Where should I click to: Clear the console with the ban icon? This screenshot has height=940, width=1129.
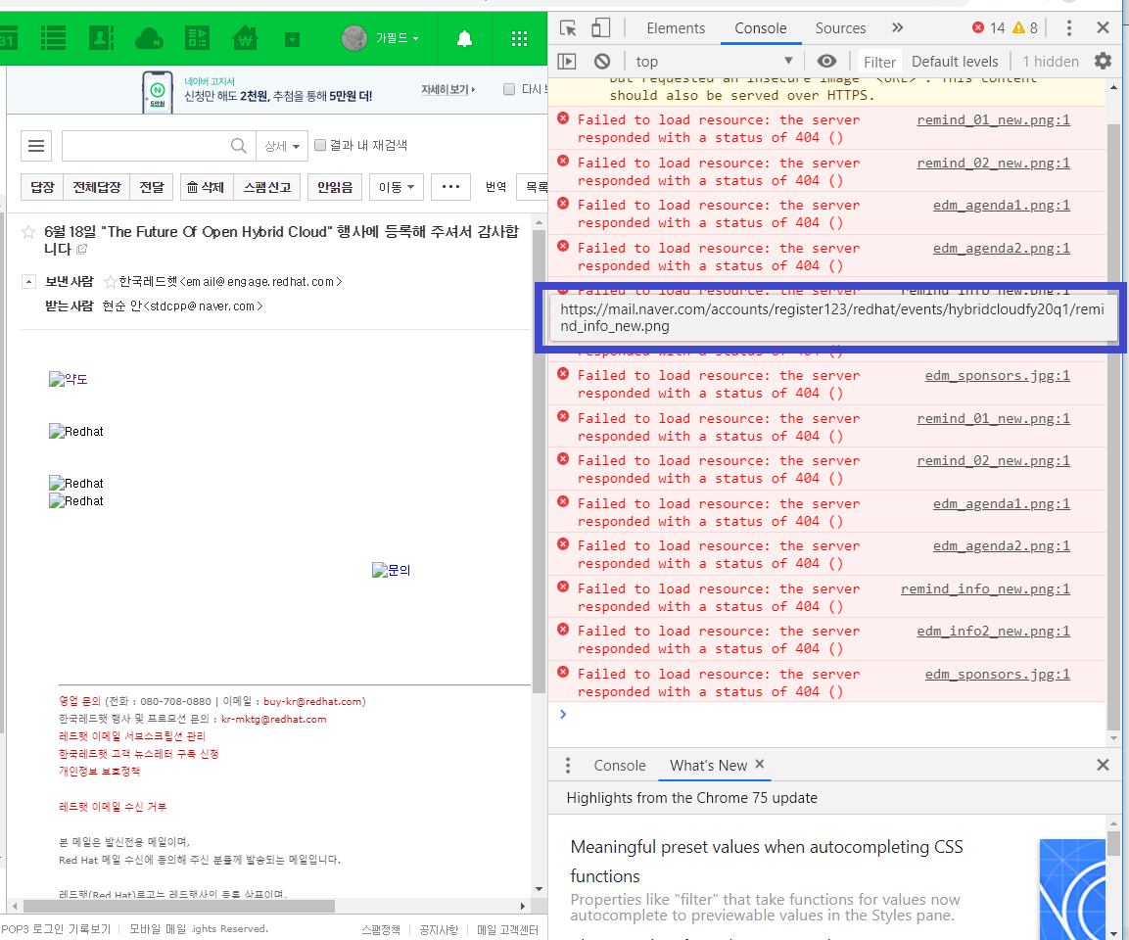[602, 61]
